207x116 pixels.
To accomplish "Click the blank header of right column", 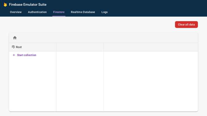I will (151, 47).
